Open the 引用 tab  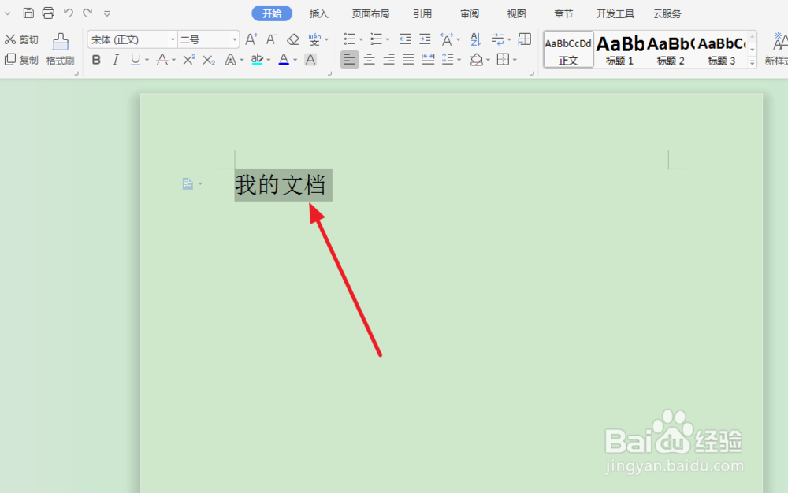click(422, 13)
